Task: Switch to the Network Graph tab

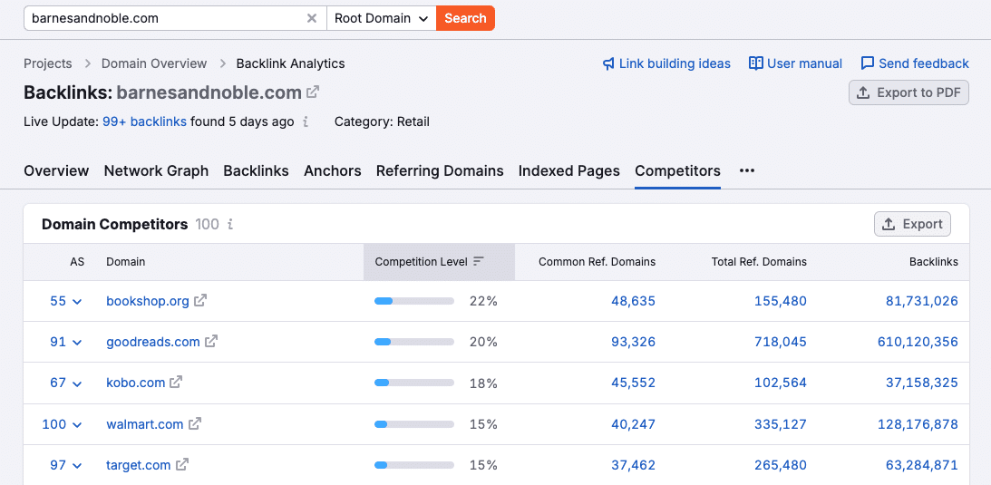Action: [x=156, y=170]
